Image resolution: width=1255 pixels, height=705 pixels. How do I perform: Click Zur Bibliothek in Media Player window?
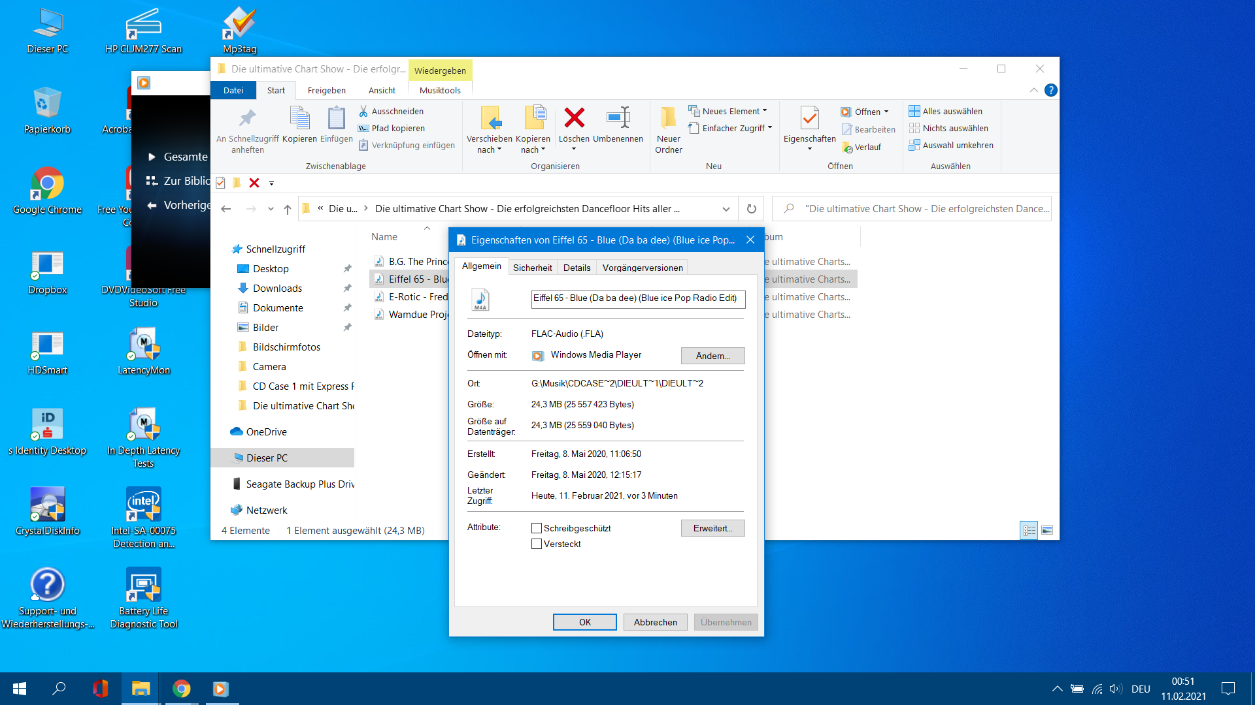[178, 181]
